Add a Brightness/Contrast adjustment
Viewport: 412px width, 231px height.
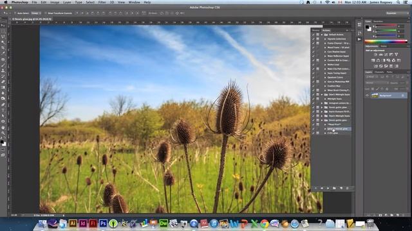point(375,55)
